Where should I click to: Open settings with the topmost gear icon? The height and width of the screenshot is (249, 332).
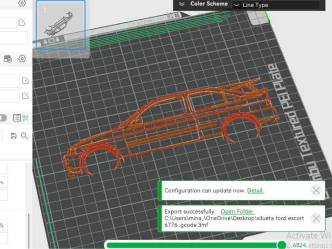(x=22, y=3)
